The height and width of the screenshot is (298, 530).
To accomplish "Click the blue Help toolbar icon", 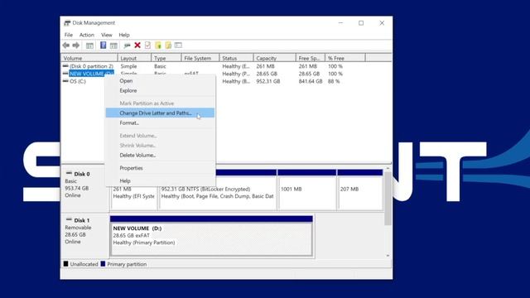I will (x=103, y=46).
